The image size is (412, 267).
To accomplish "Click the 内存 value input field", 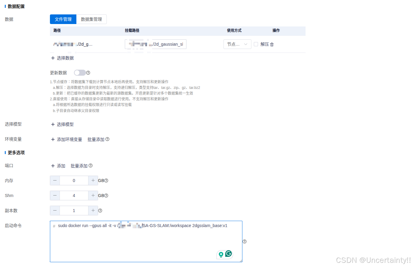I will coord(74,181).
